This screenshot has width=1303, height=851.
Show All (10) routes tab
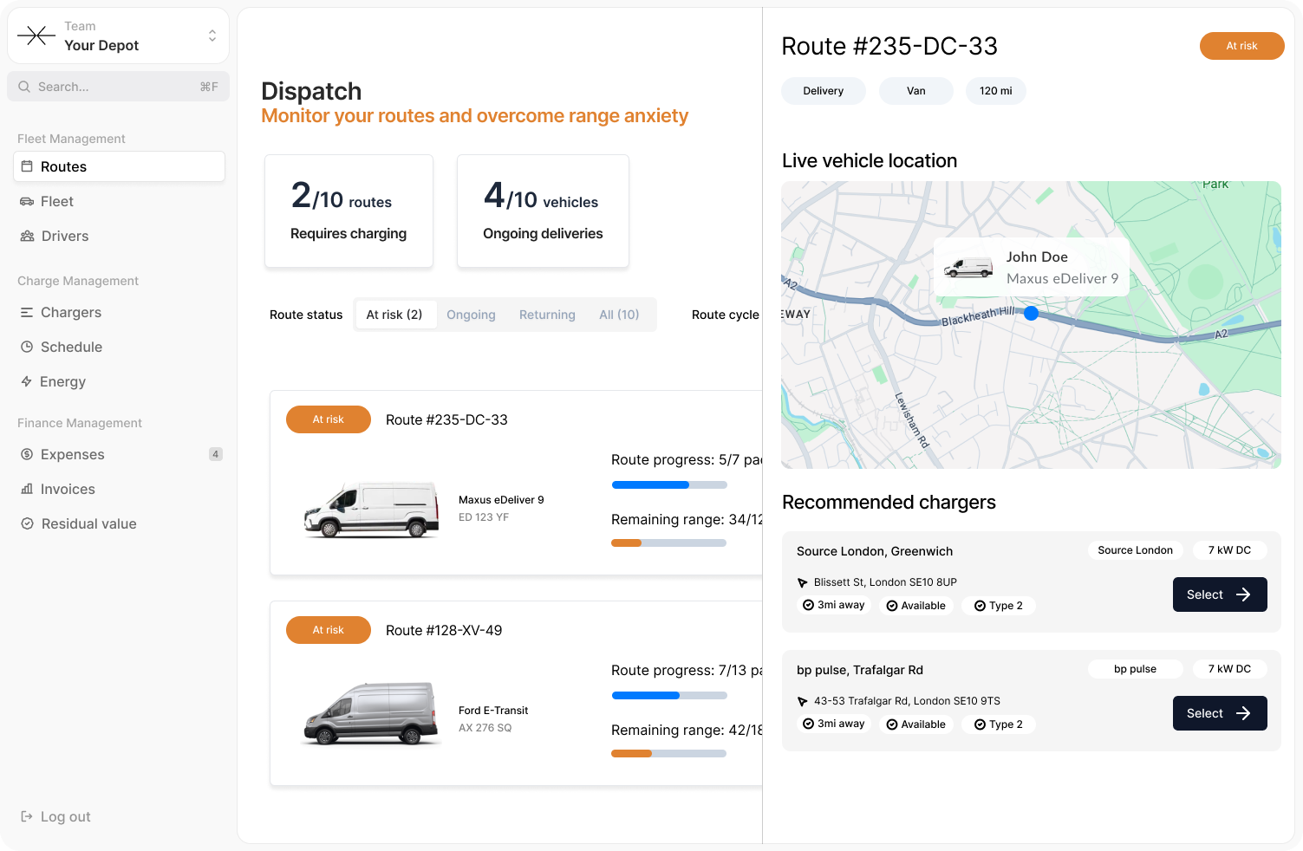619,315
